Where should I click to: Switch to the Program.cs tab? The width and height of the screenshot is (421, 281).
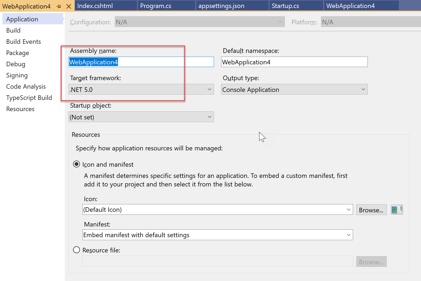tap(156, 6)
